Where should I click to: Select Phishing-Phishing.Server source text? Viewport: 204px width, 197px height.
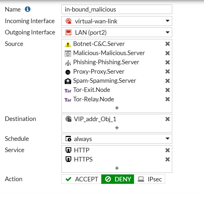coord(106,62)
